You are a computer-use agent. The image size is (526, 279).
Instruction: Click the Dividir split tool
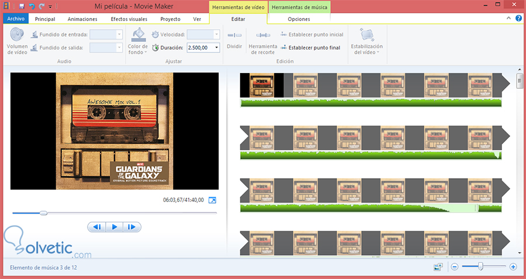[x=234, y=40]
